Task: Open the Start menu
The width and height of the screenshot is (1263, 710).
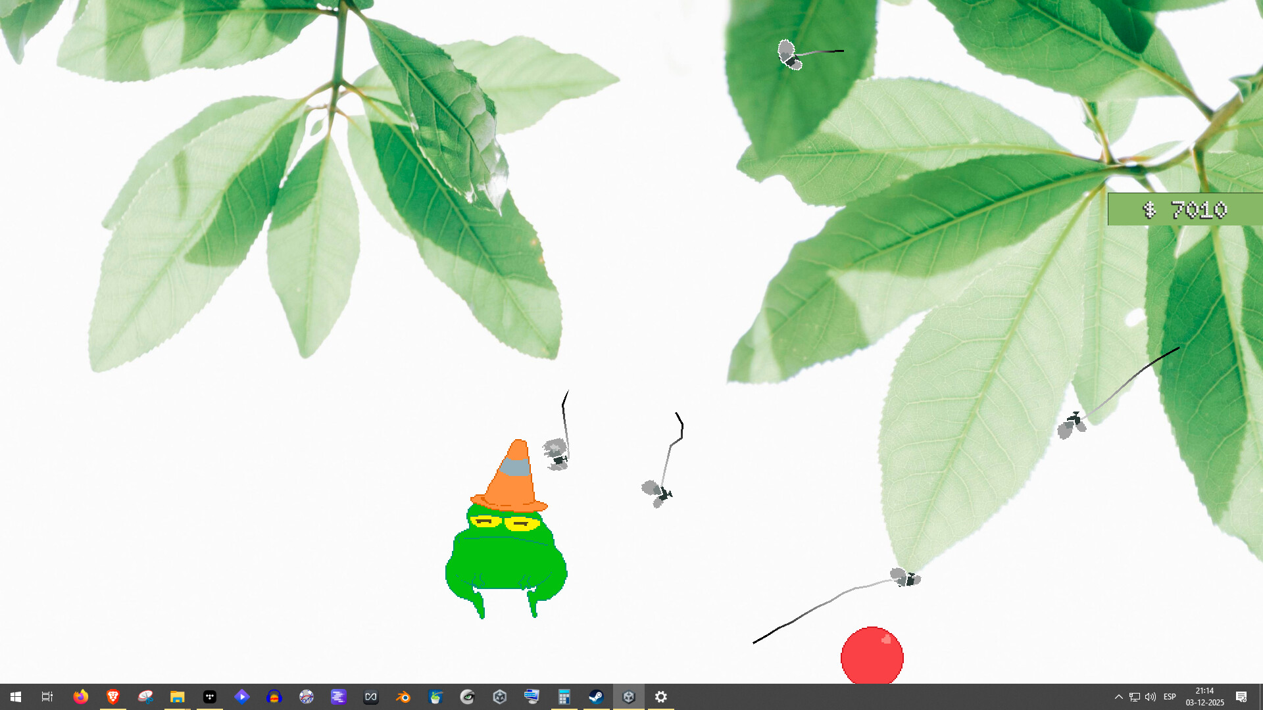Action: tap(16, 697)
